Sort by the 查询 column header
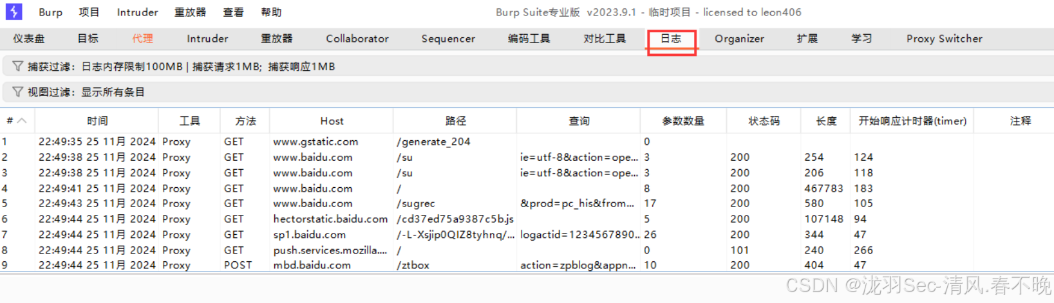The height and width of the screenshot is (303, 1054). [579, 121]
